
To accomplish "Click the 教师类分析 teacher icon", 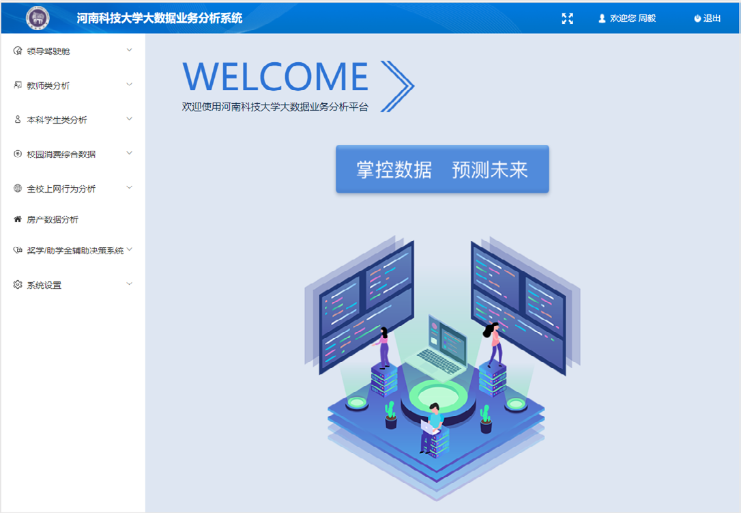I will tap(18, 85).
